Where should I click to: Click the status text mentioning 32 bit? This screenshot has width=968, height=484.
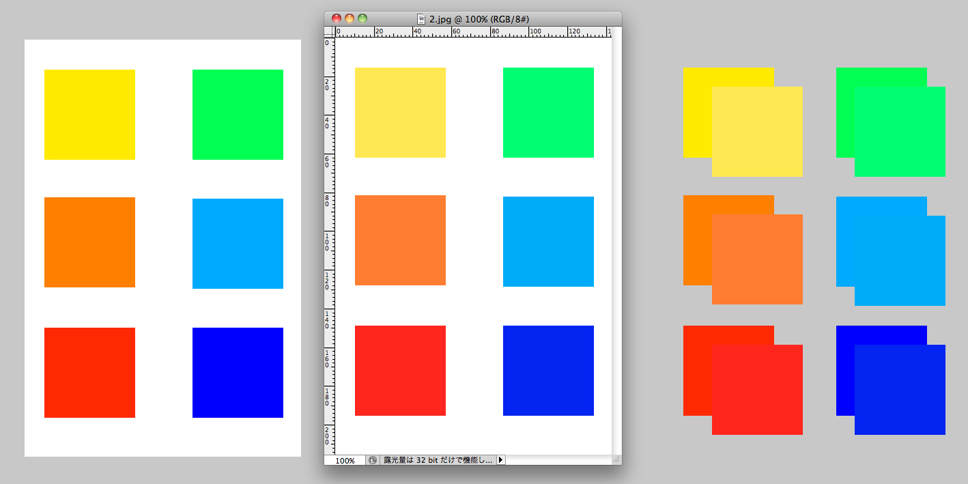(438, 460)
